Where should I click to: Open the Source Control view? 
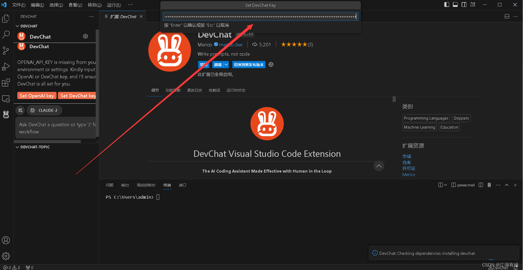6,51
